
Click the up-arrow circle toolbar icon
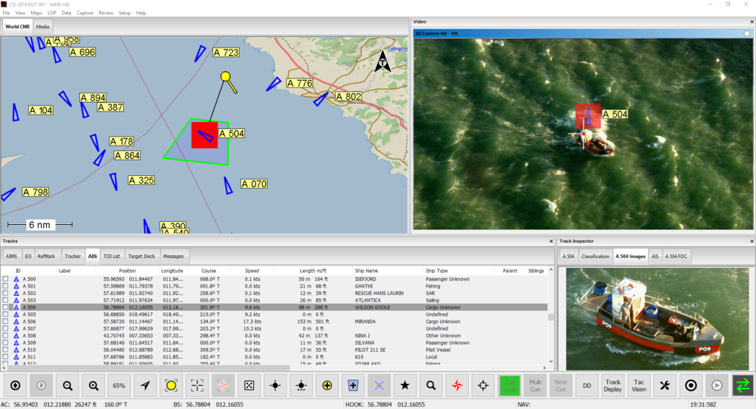click(x=15, y=386)
